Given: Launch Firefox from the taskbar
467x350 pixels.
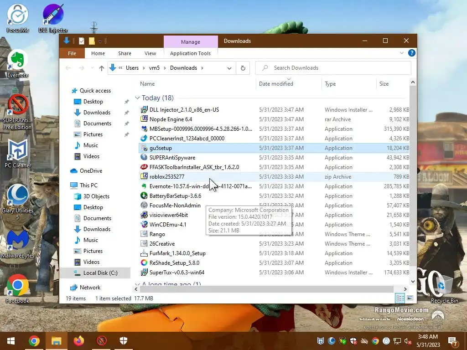Looking at the screenshot, I should 79,341.
